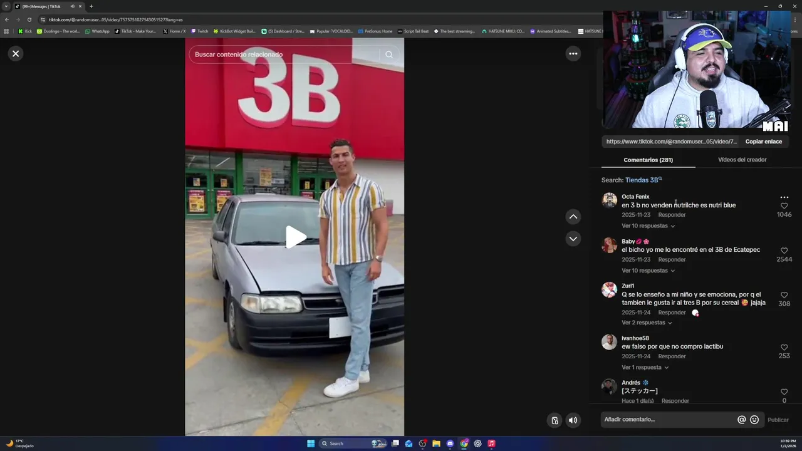The width and height of the screenshot is (802, 451).
Task: Click the Publicar button
Action: pyautogui.click(x=778, y=420)
